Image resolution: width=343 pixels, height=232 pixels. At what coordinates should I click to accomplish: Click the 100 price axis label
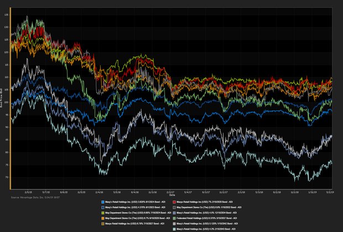click(6, 102)
